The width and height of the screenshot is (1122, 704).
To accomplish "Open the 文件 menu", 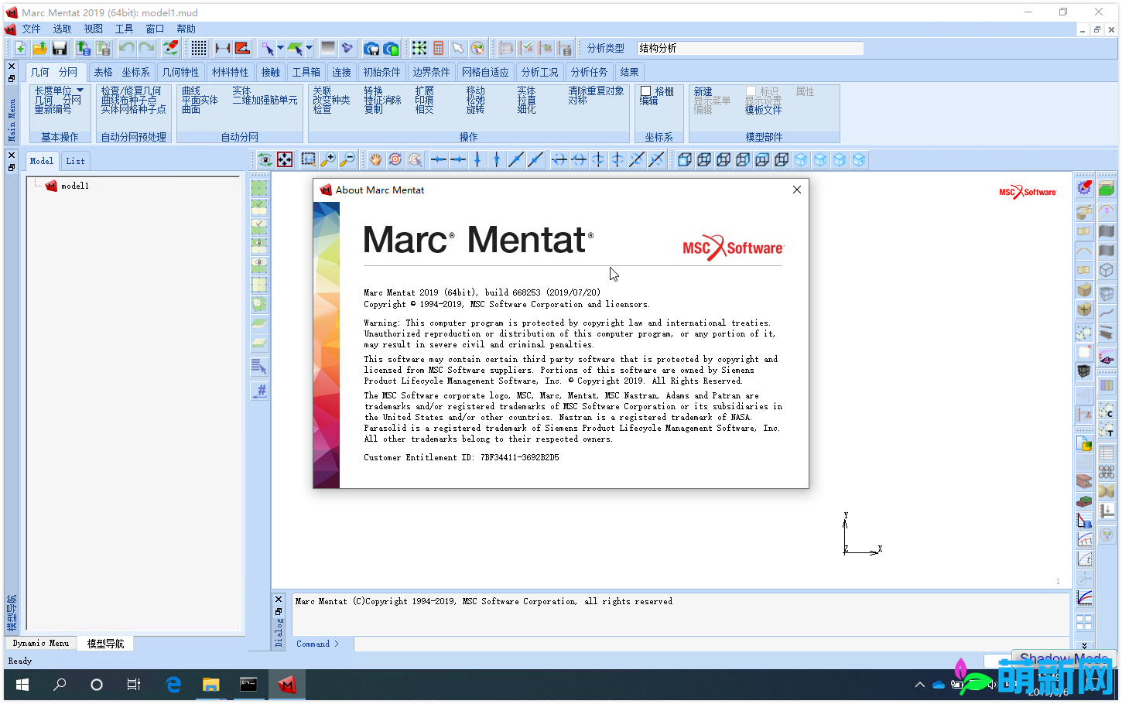I will tap(31, 29).
